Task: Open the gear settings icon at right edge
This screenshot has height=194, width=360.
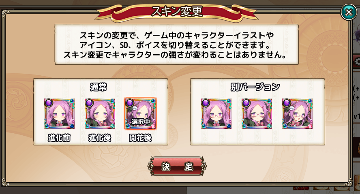Action: (x=357, y=62)
